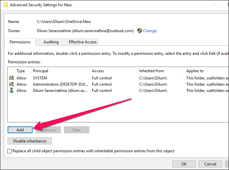Image resolution: width=229 pixels, height=170 pixels.
Task: Click the UAC shield icon beside Change
Action: point(140,31)
